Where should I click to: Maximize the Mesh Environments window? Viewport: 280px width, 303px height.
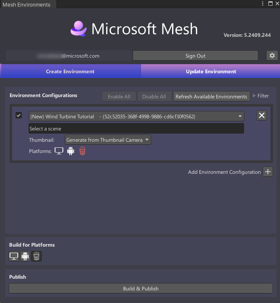pyautogui.click(x=270, y=3)
